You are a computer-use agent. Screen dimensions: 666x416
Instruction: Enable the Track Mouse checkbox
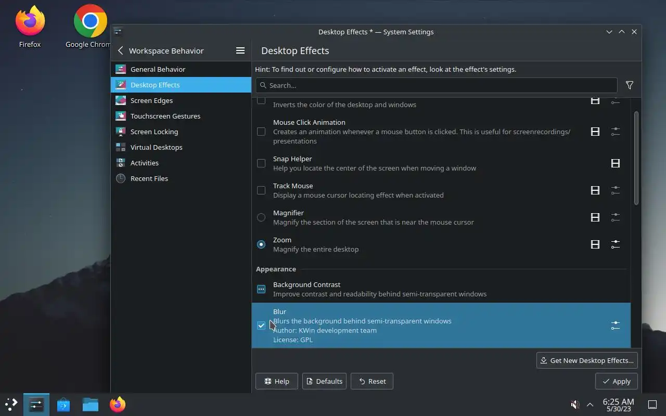261,190
